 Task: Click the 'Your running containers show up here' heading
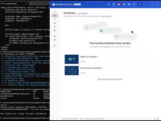(110, 43)
